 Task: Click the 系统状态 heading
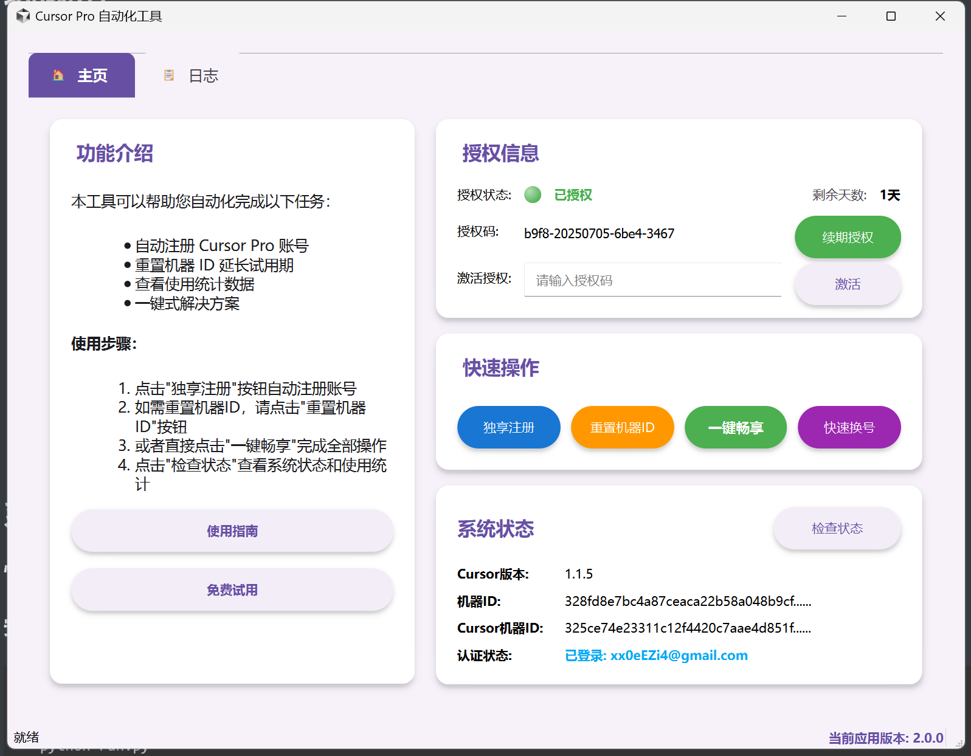(x=496, y=529)
